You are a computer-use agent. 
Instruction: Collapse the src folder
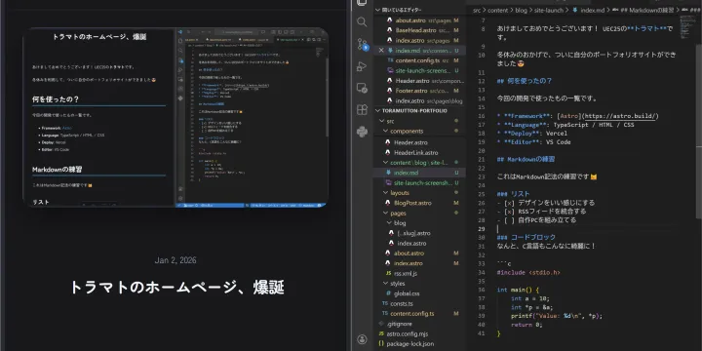(x=381, y=121)
